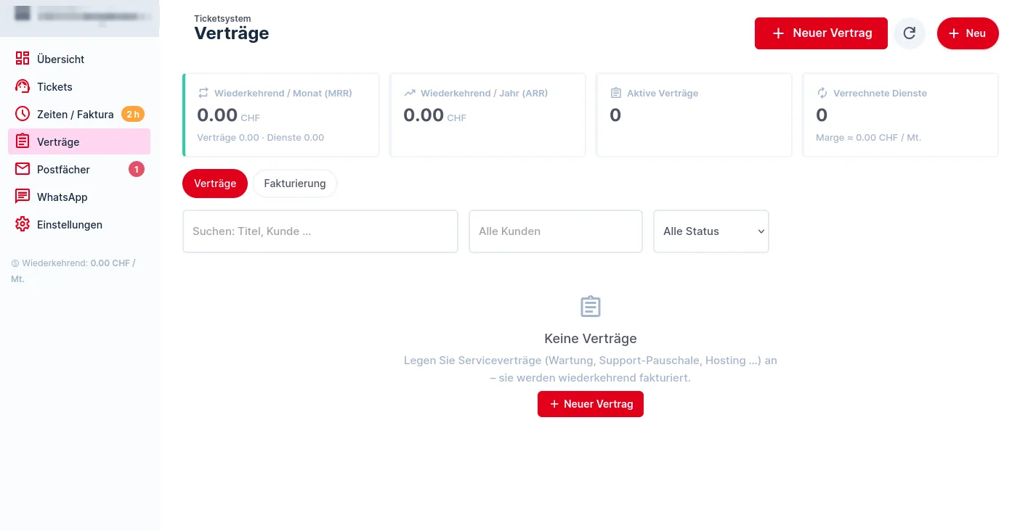This screenshot has height=531, width=1012.
Task: Click the Verrechnete Dienste sync icon
Action: (x=822, y=93)
